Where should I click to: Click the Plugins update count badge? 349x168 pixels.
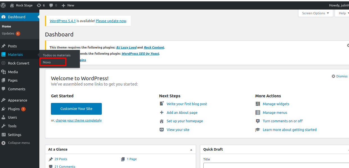click(x=23, y=109)
